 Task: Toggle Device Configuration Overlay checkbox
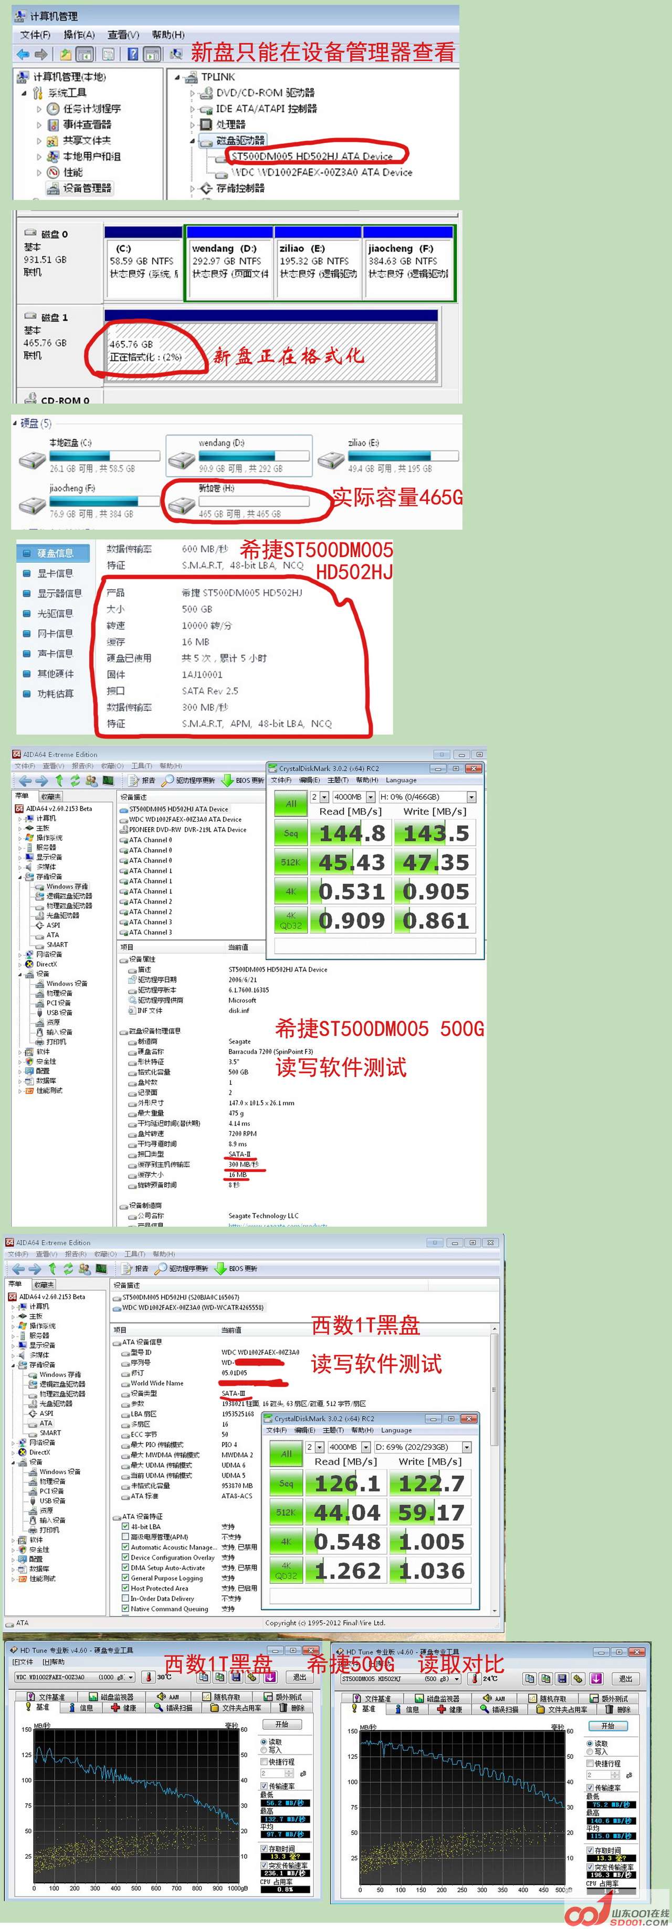click(x=125, y=1557)
